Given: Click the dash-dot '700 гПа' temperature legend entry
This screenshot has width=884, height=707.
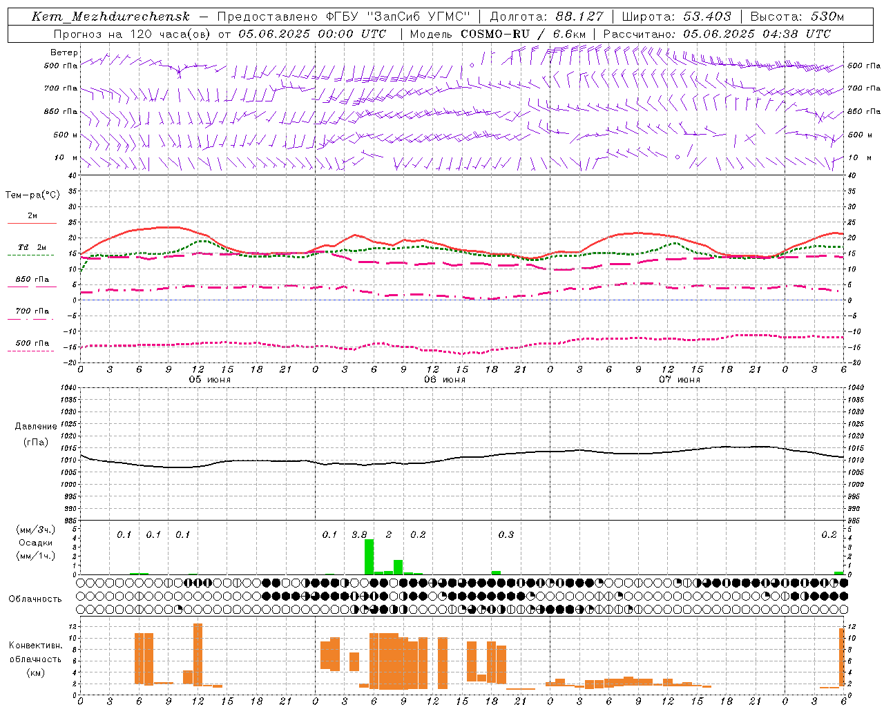Looking at the screenshot, I should point(32,311).
